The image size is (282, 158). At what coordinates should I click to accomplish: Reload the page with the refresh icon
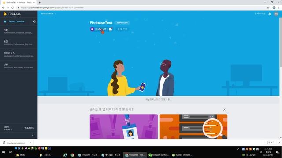(13, 8)
